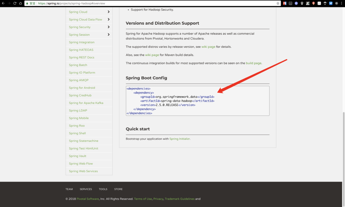The height and width of the screenshot is (207, 345).
Task: Open the purple hexagon extension icon
Action: click(296, 3)
